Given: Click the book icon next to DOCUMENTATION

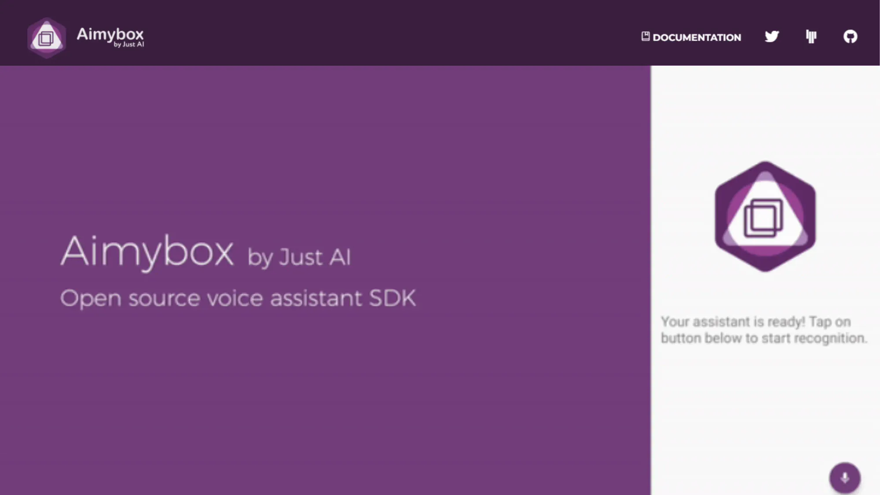Looking at the screenshot, I should (645, 37).
